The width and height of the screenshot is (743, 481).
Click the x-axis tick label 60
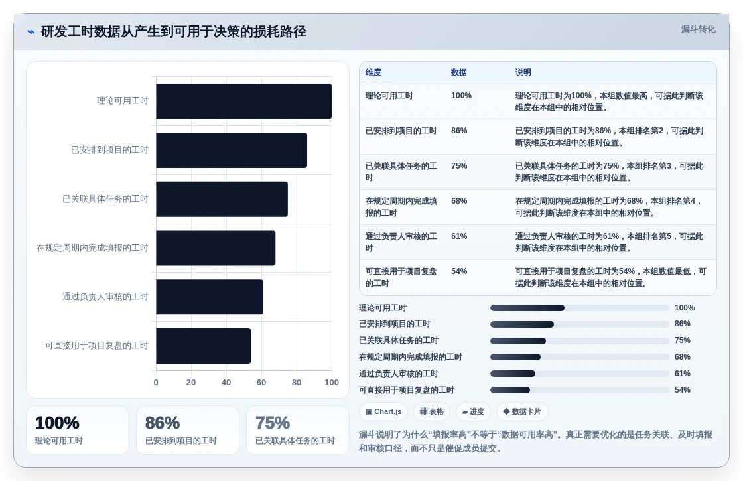[261, 382]
